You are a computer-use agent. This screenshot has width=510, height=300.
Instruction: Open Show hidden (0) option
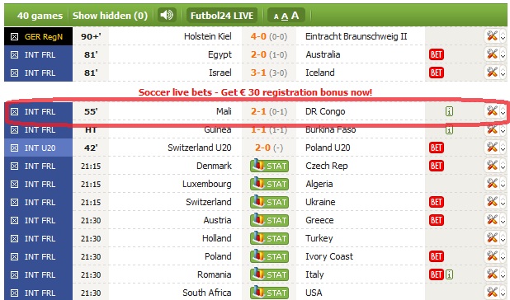(x=110, y=16)
